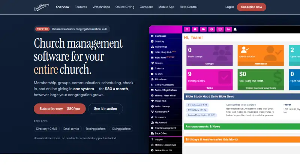Click the "Hi, Team!" greeting text
The height and width of the screenshot is (165, 300).
193,37
